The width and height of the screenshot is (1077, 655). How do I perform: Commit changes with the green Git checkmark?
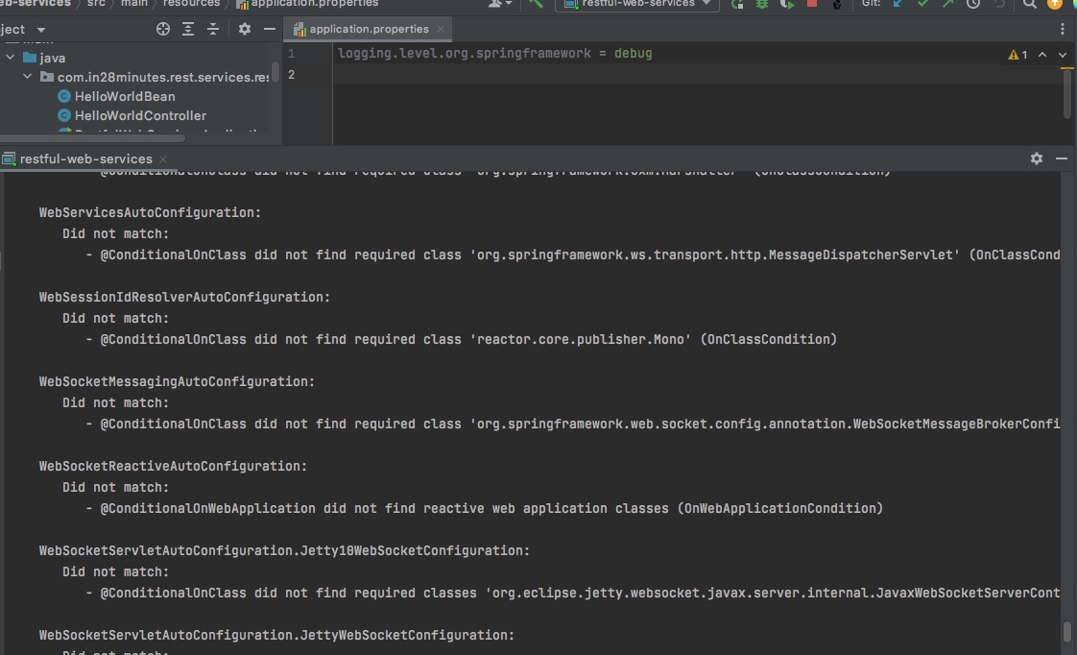pyautogui.click(x=922, y=4)
